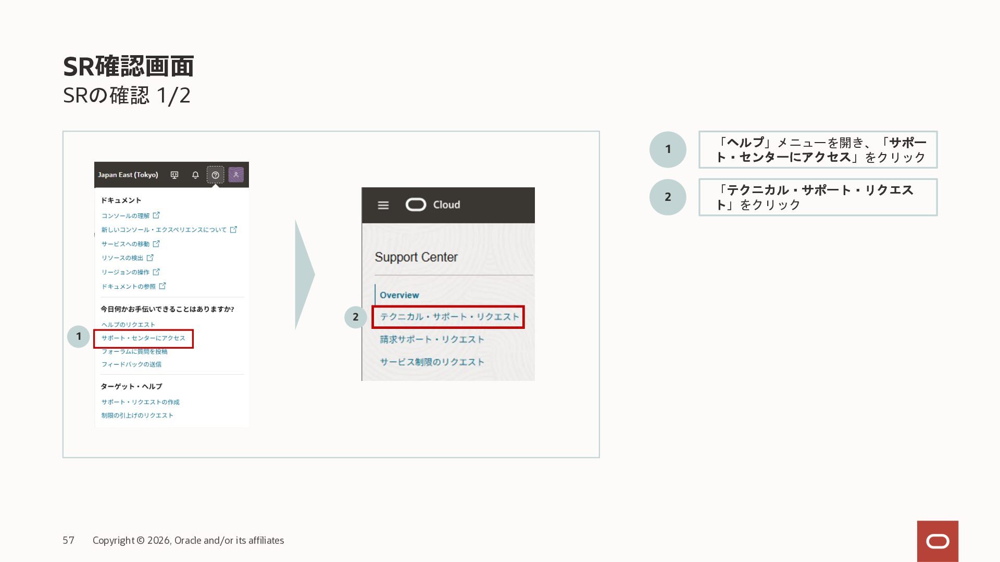The width and height of the screenshot is (1000, 562).
Task: Open the notifications bell icon
Action: click(195, 175)
